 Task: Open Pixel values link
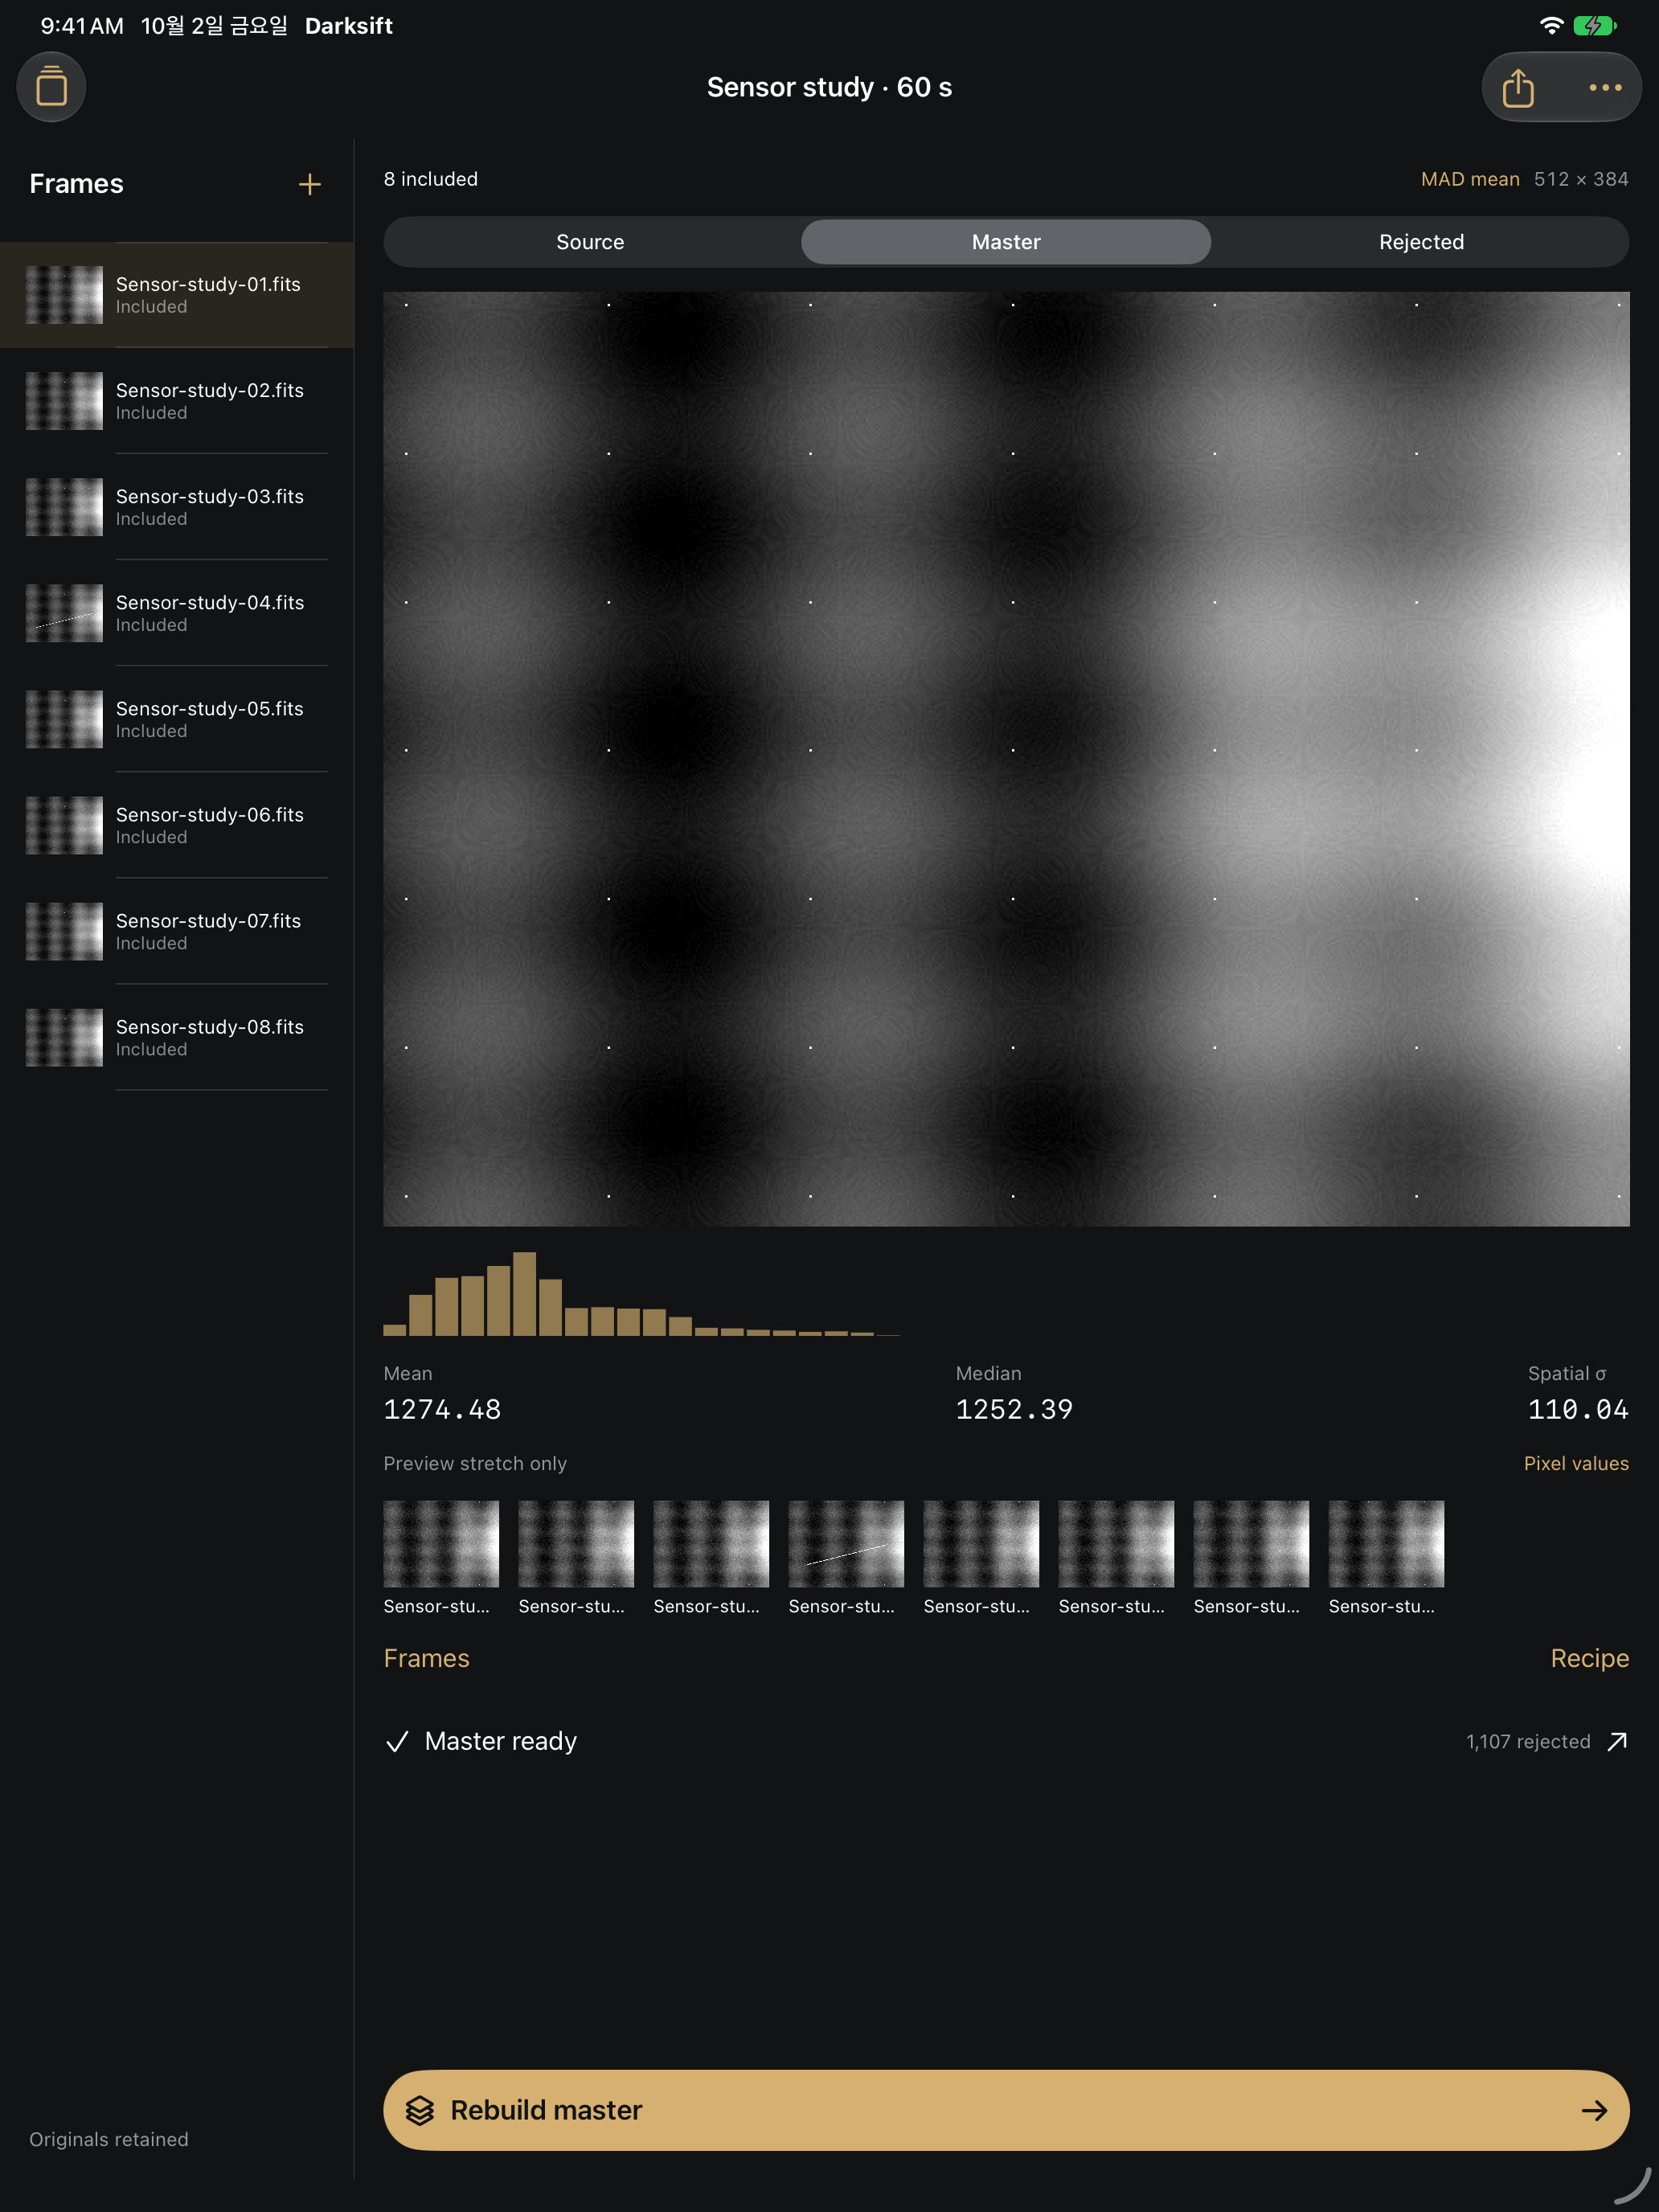(1576, 1463)
